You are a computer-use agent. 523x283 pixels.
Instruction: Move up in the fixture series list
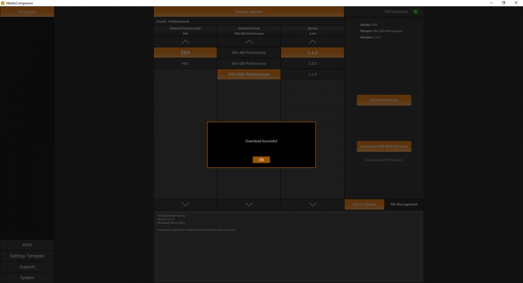pos(185,42)
